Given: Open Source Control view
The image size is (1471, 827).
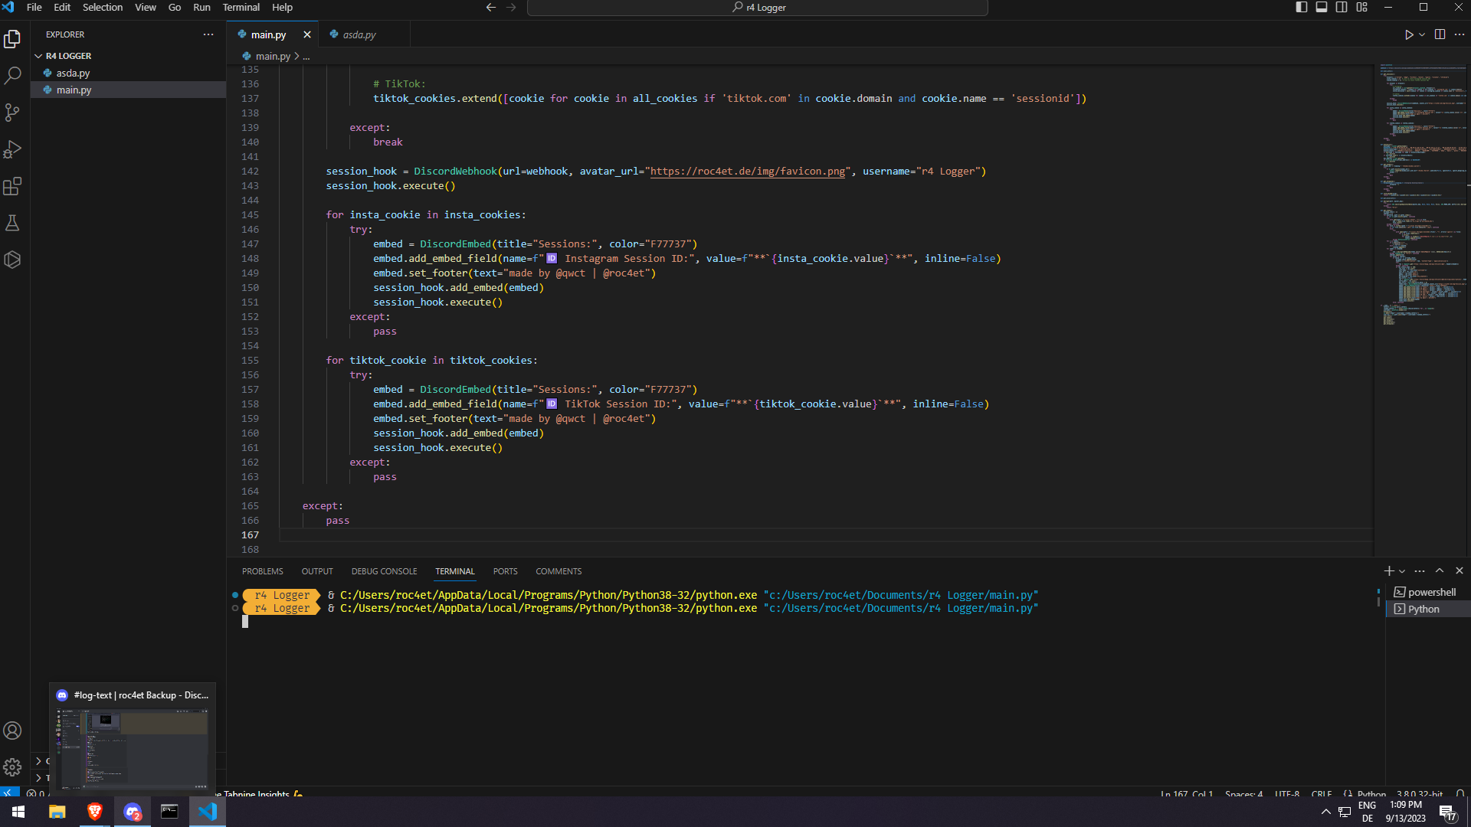Looking at the screenshot, I should [12, 113].
